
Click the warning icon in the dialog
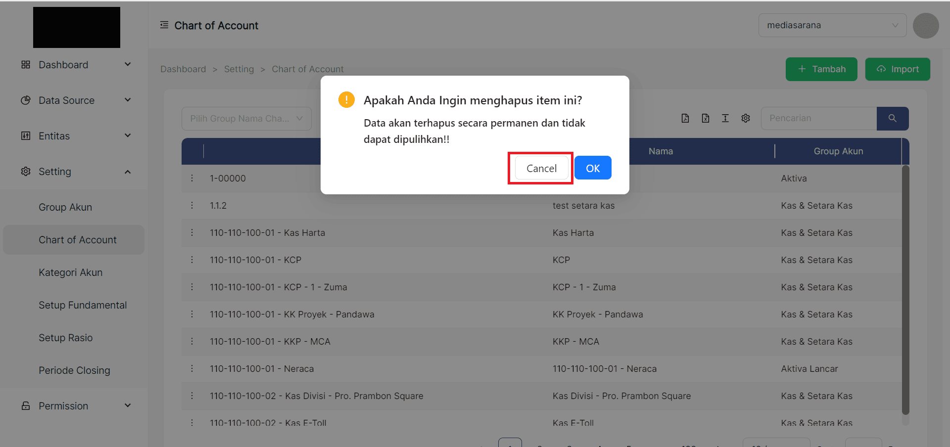[x=346, y=99]
